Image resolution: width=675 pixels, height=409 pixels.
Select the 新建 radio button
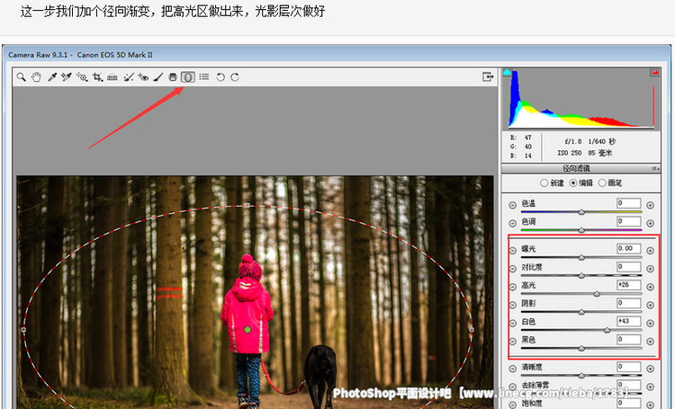point(544,182)
